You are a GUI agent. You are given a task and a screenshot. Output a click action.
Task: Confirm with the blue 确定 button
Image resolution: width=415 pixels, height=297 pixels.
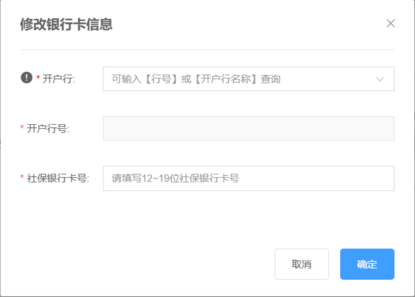point(367,264)
